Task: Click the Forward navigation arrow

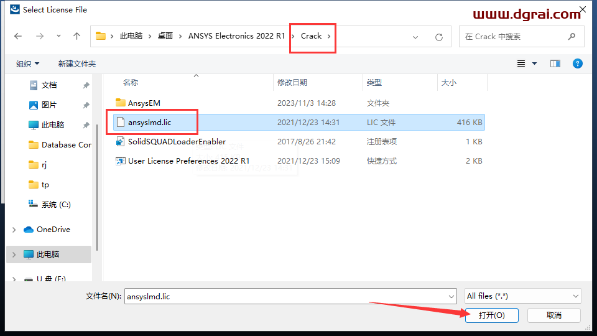Action: [40, 36]
